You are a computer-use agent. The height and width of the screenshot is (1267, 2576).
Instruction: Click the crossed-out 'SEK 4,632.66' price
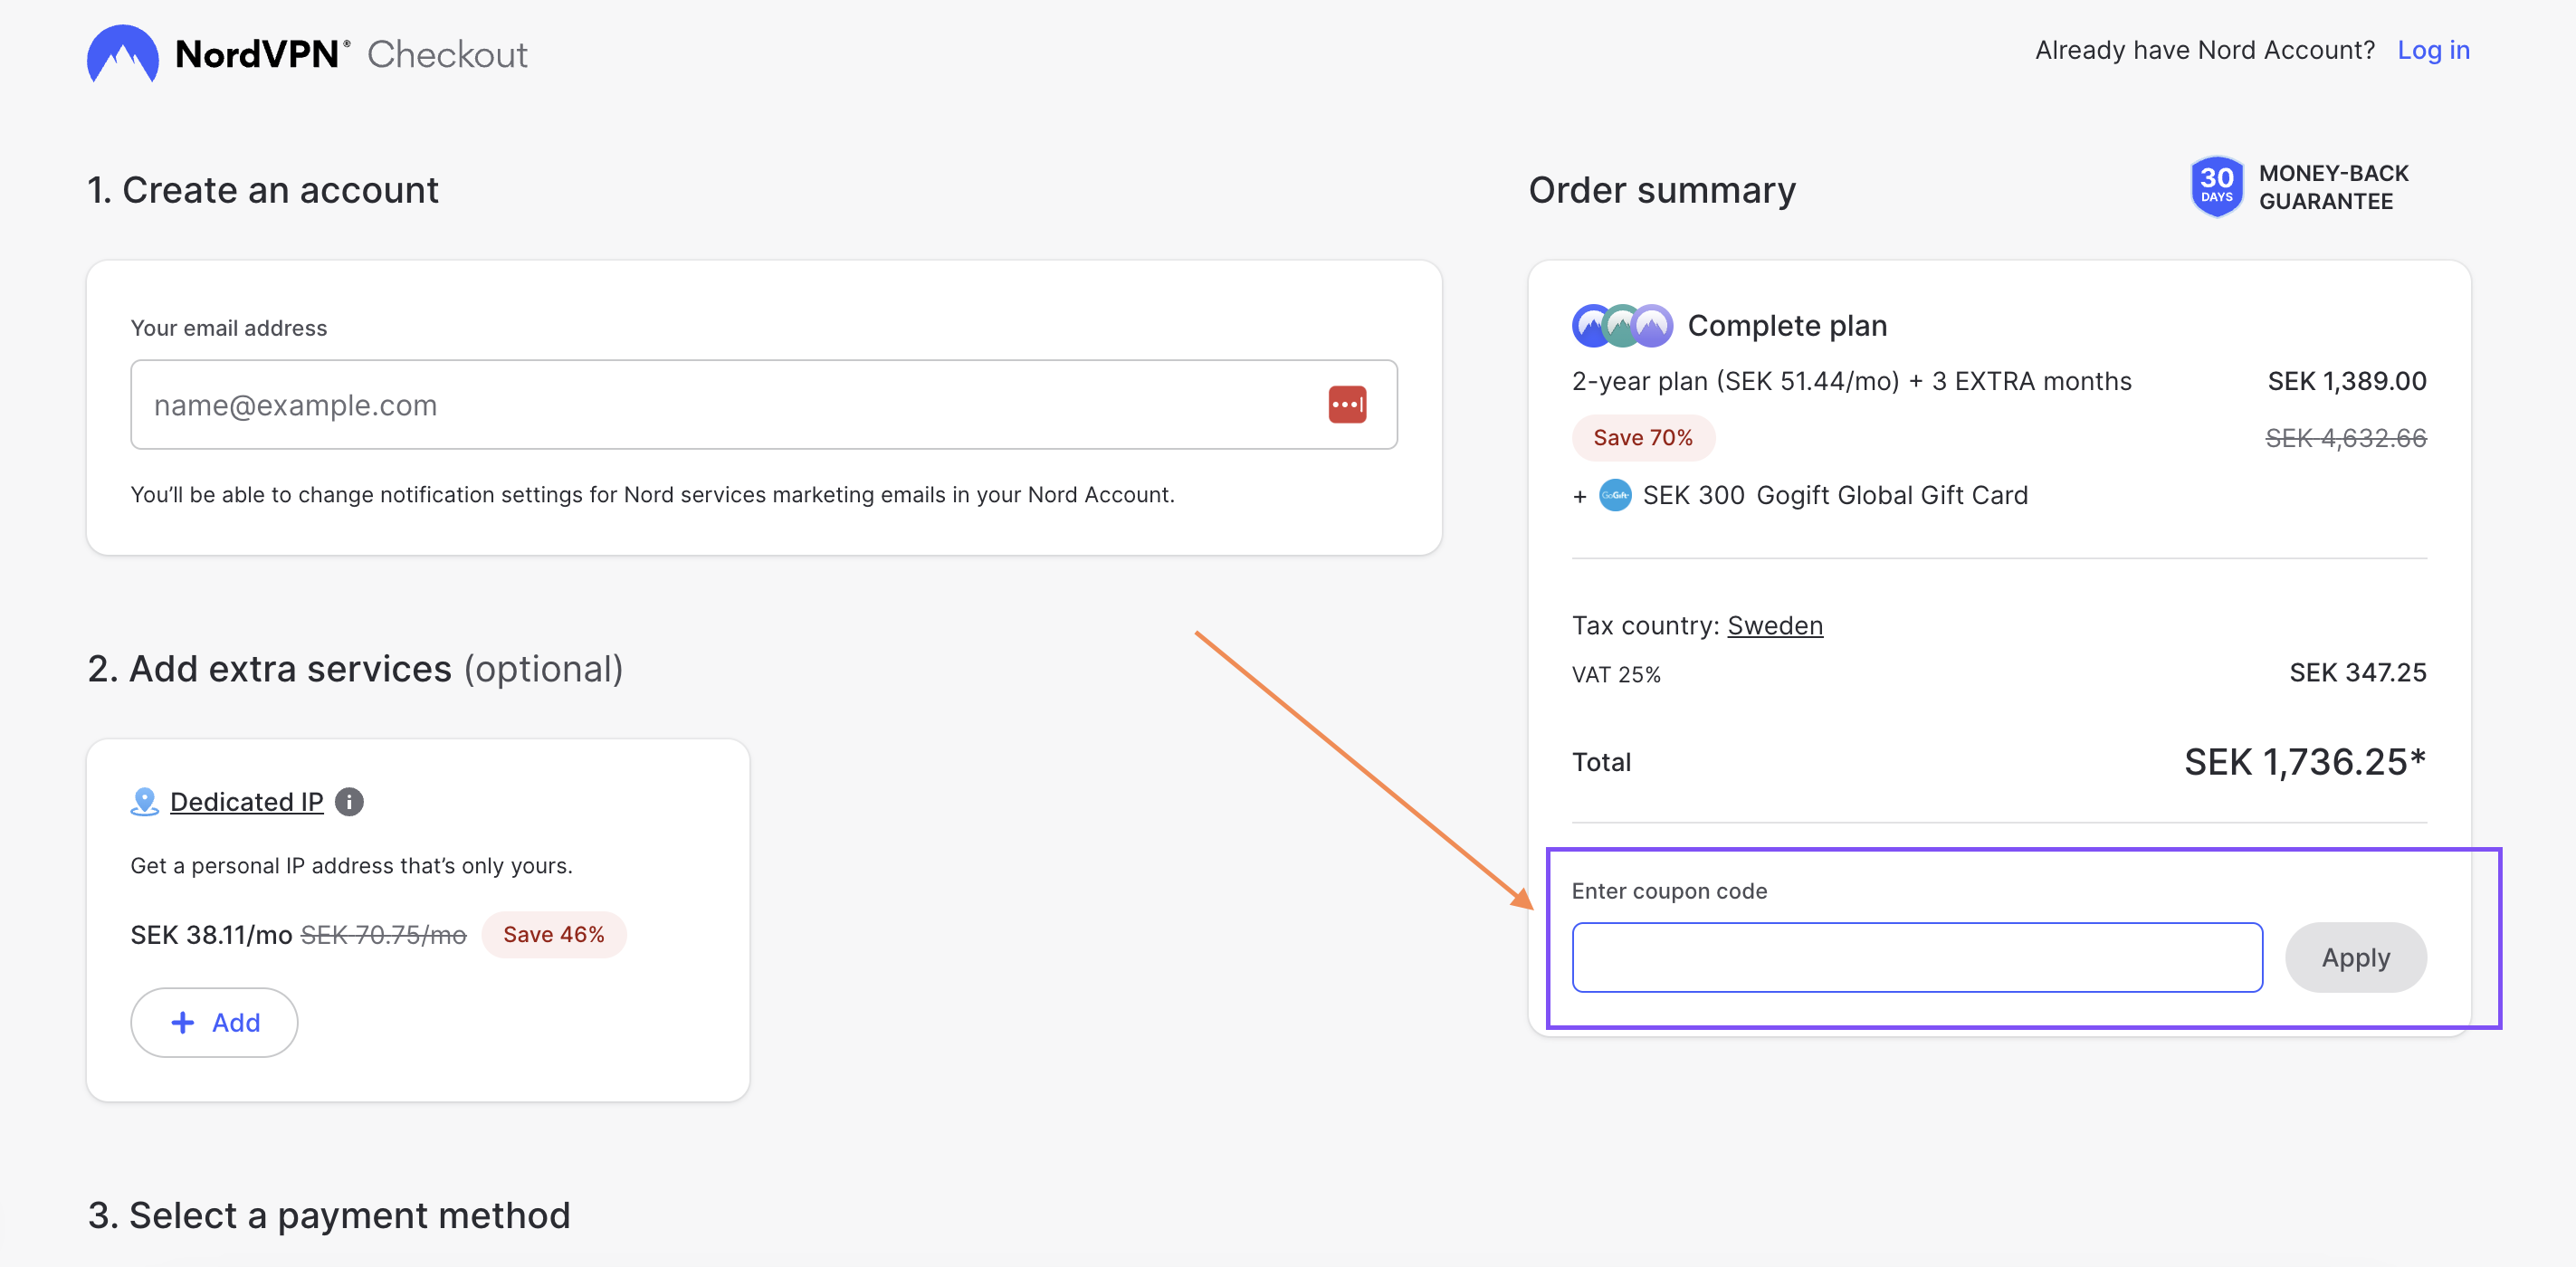(x=2345, y=438)
